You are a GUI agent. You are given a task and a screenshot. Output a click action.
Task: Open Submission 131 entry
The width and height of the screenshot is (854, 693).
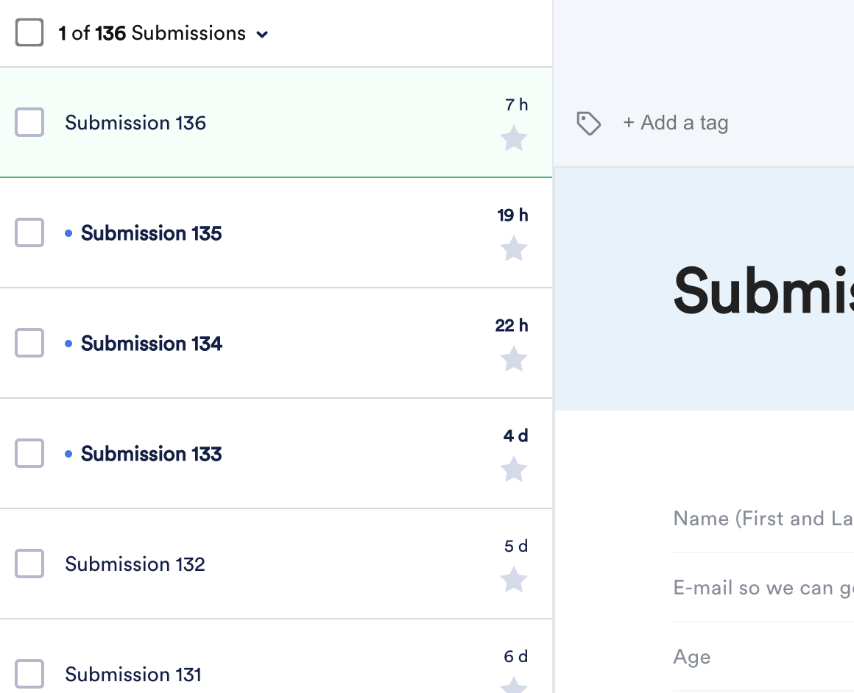(133, 675)
